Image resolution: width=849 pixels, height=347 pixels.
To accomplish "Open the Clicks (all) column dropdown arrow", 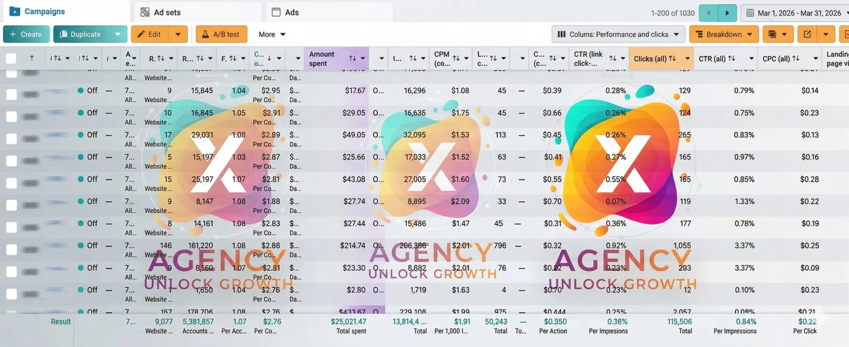I will [x=687, y=58].
